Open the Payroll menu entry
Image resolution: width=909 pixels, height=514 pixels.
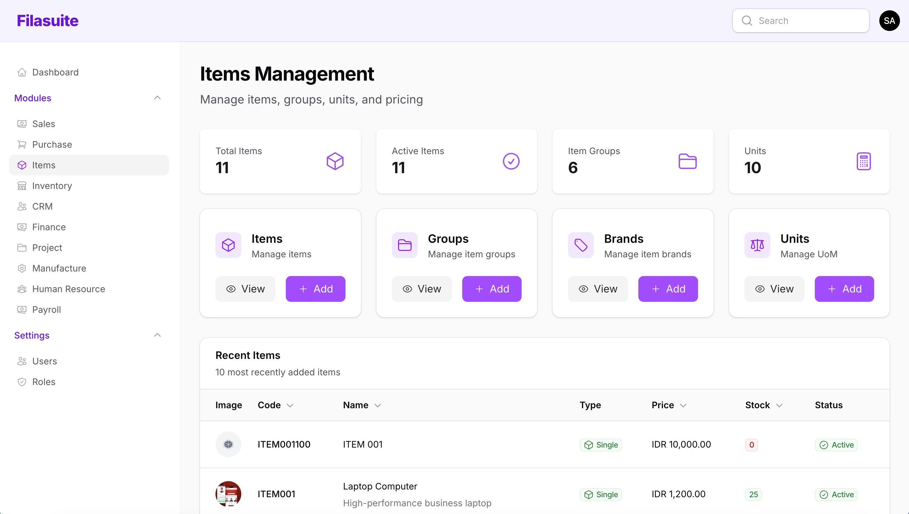click(x=47, y=310)
